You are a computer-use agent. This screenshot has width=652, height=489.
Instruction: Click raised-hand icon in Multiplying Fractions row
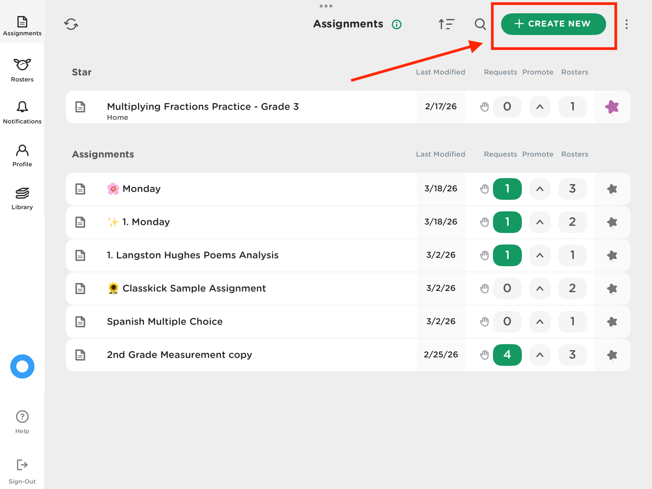484,107
